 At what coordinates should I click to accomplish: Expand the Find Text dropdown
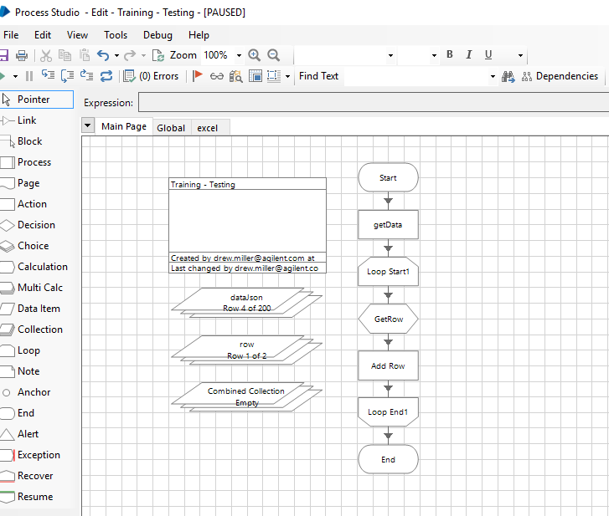point(493,76)
